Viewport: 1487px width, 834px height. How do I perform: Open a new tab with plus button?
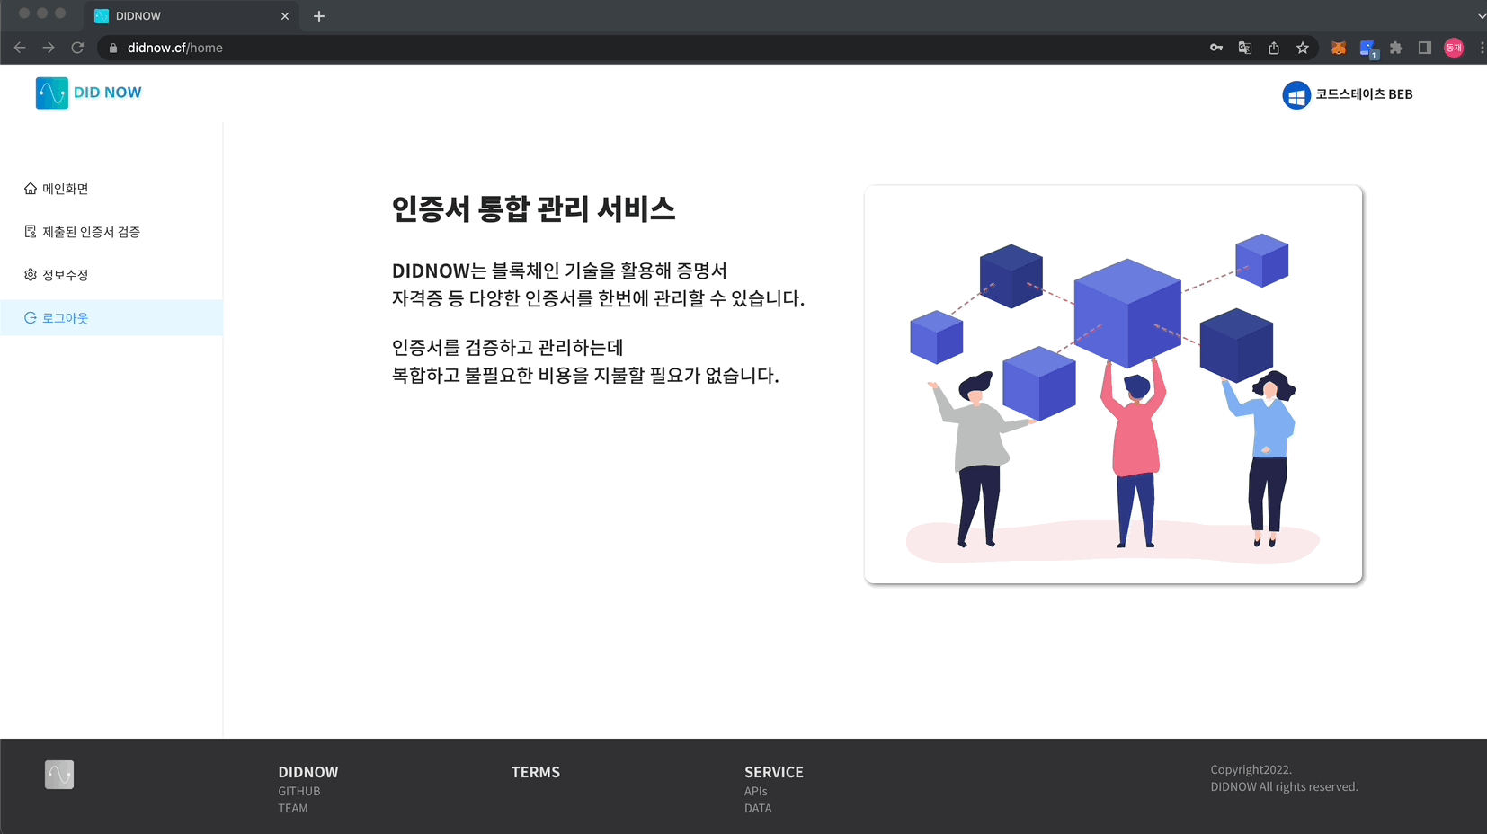point(319,16)
